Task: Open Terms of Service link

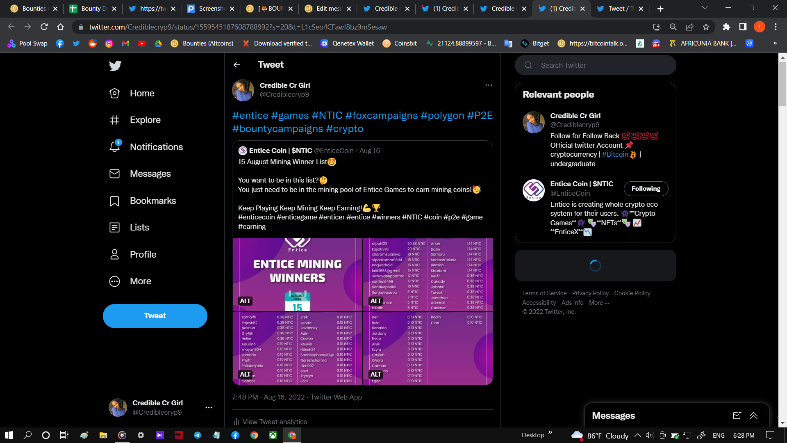Action: (x=544, y=293)
